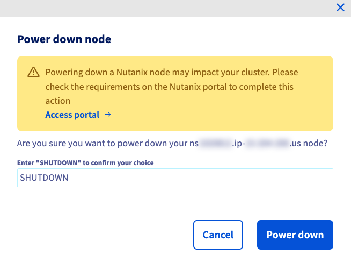Open the Access portal link
351x262 pixels.
72,115
